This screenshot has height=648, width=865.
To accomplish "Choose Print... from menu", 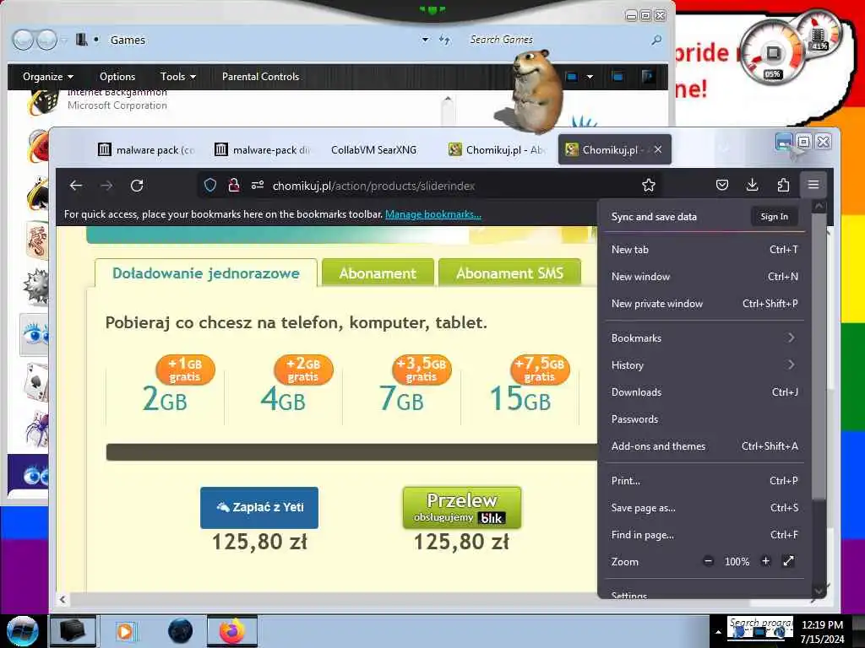I will pos(705,480).
